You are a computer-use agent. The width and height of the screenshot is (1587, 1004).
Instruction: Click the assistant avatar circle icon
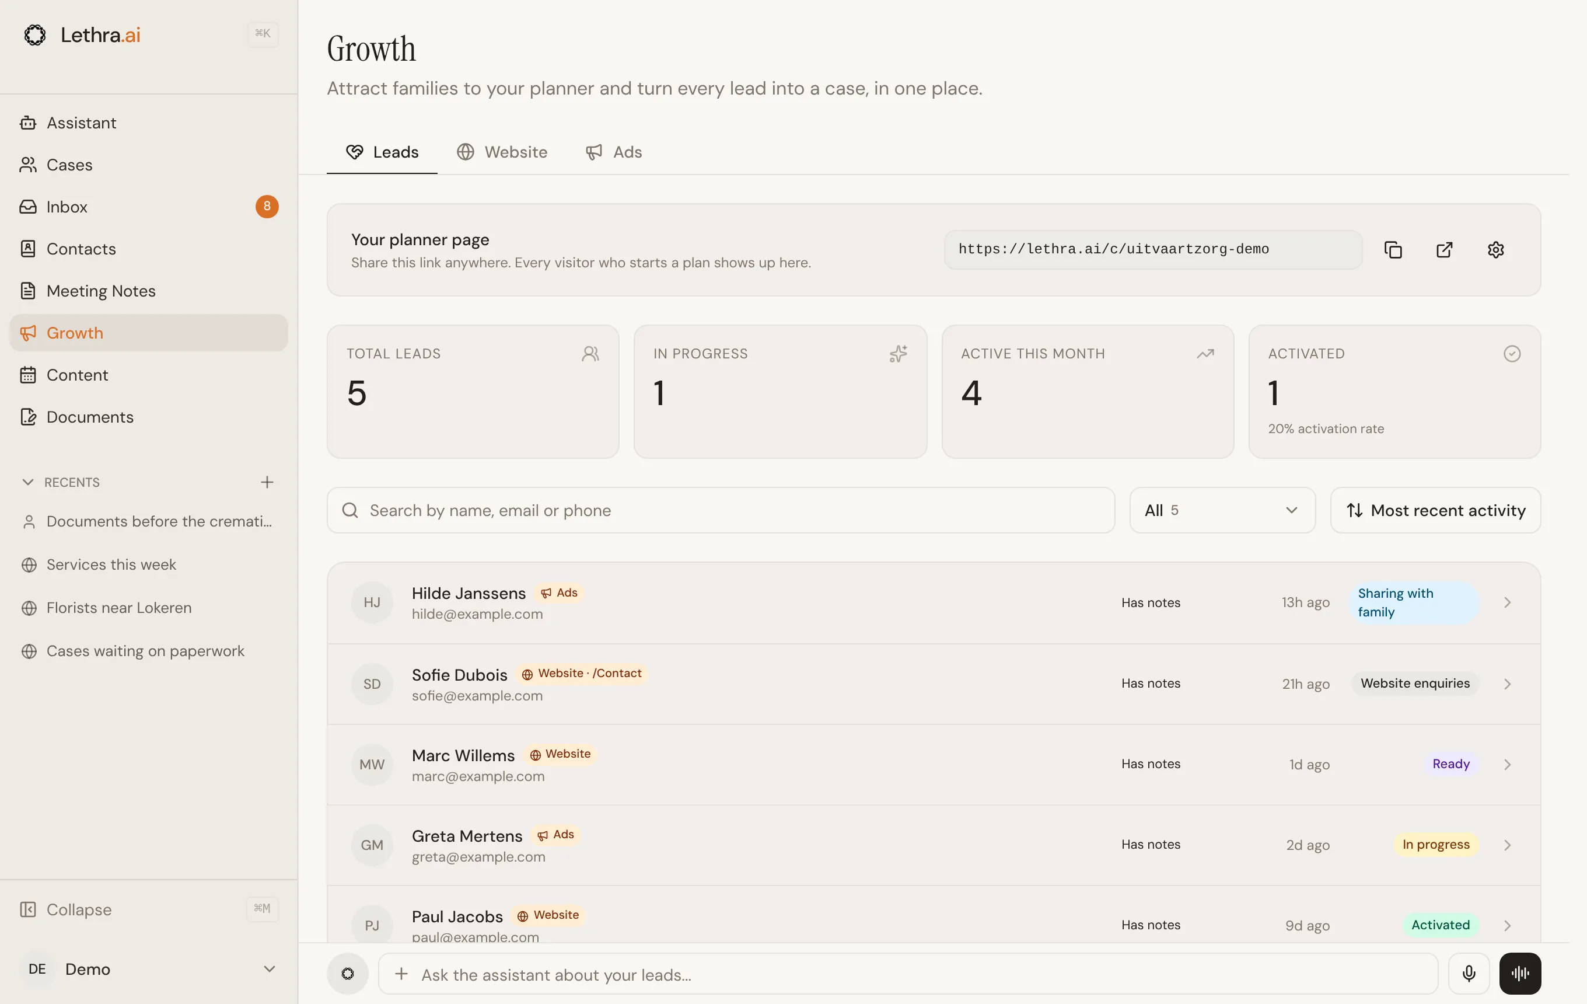[347, 974]
